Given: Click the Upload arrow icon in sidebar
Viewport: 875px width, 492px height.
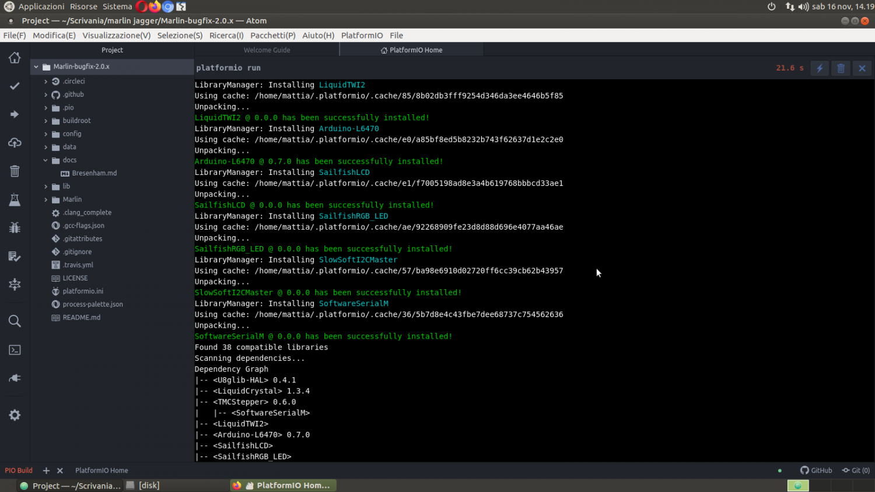Looking at the screenshot, I should 15,114.
